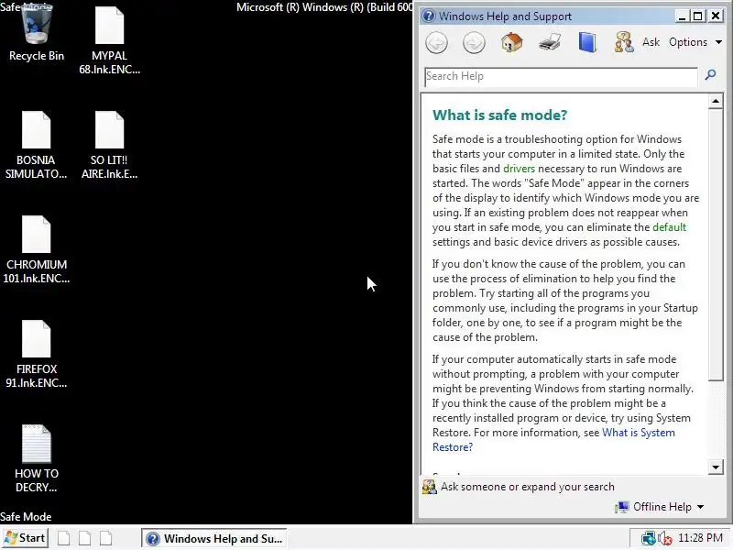The width and height of the screenshot is (733, 550).
Task: Click the Back arrow in Help window
Action: coord(437,43)
